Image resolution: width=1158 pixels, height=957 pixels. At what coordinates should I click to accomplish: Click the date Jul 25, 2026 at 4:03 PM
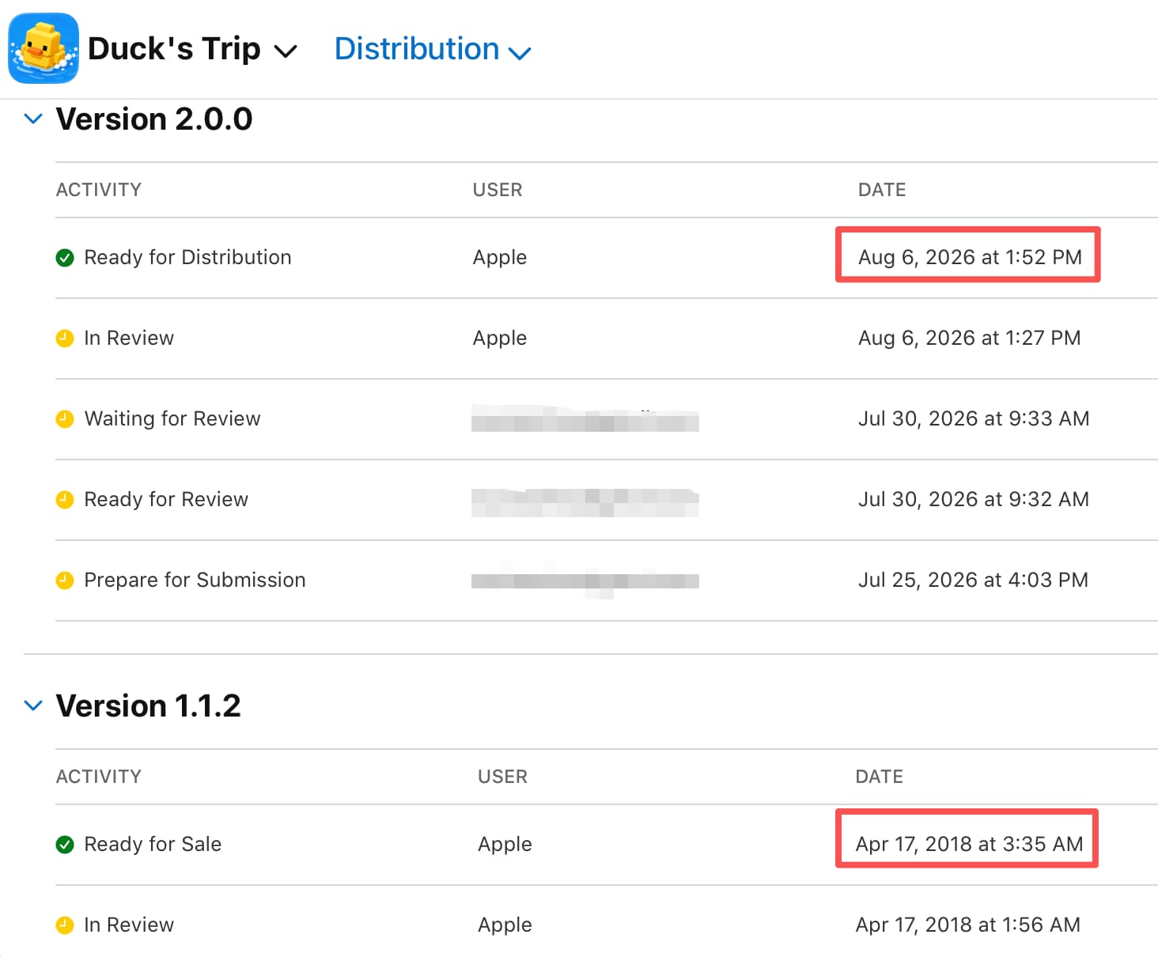[973, 580]
